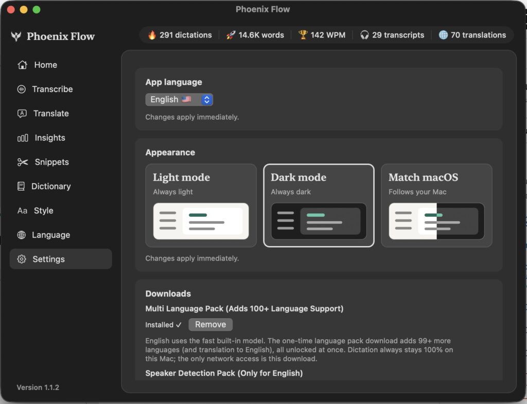Viewport: 527px width, 404px height.
Task: Click the 142 WPM stat
Action: [x=322, y=35]
